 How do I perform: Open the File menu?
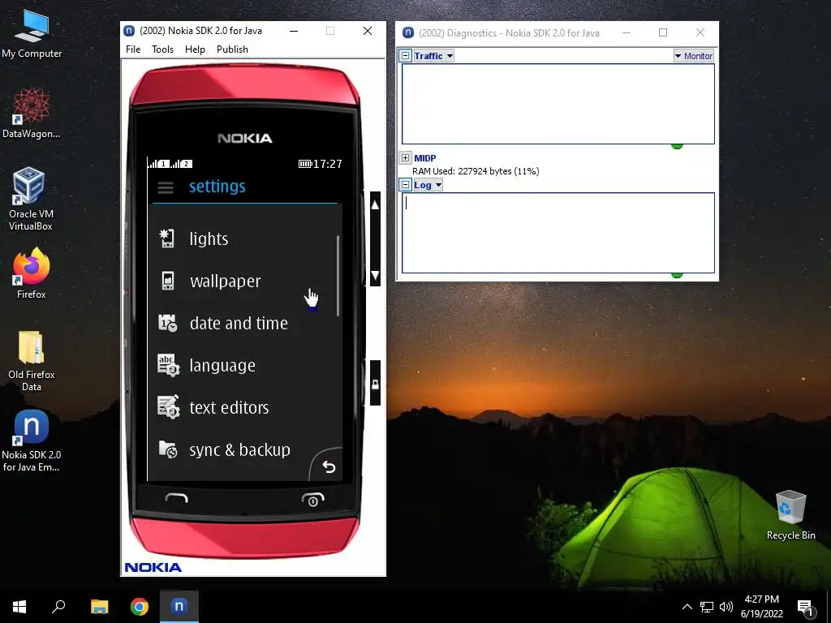[x=133, y=49]
